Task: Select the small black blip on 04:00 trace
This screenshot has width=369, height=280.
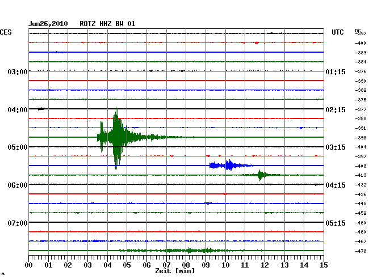Action: (41, 109)
